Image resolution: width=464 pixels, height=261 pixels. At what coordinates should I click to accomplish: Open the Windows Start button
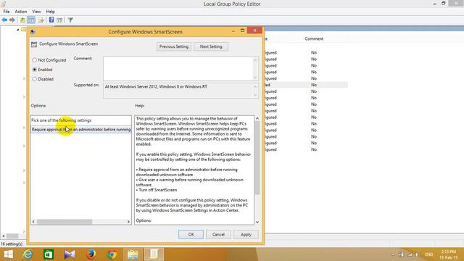pyautogui.click(x=8, y=254)
